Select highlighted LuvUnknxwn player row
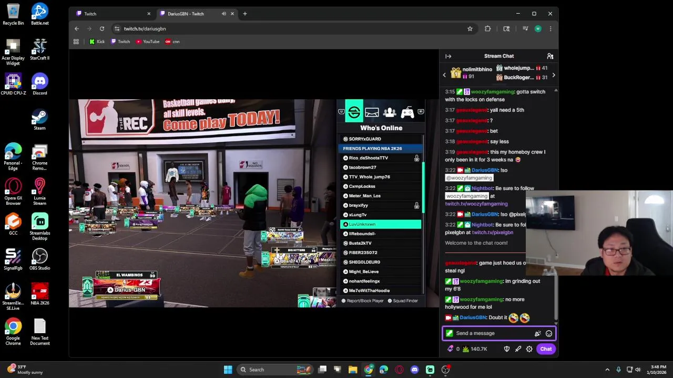 point(381,224)
